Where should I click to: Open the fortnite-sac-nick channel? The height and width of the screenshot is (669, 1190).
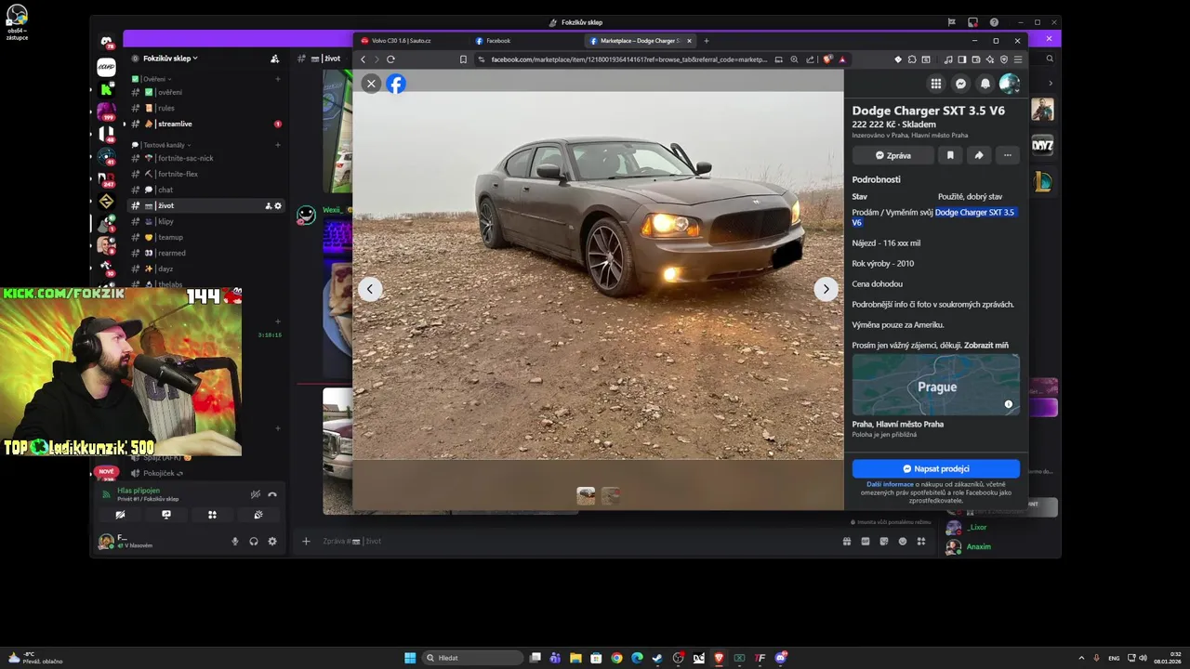(205, 158)
